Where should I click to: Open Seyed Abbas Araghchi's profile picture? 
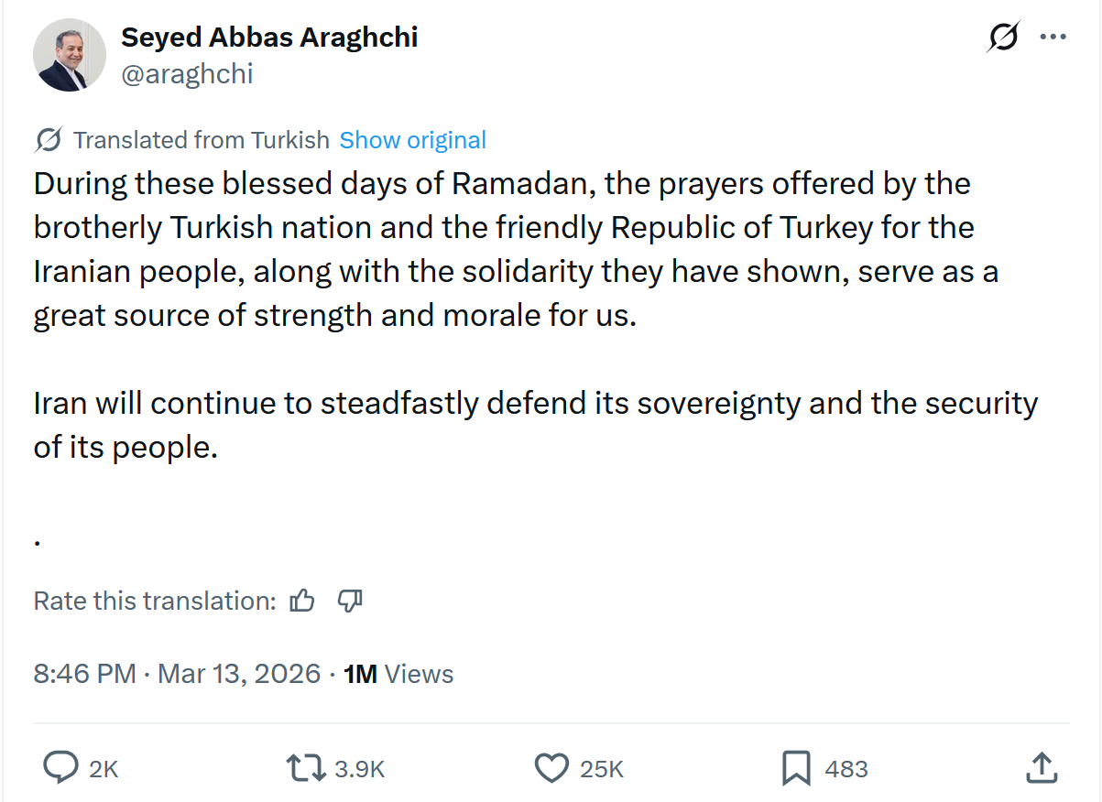(71, 54)
